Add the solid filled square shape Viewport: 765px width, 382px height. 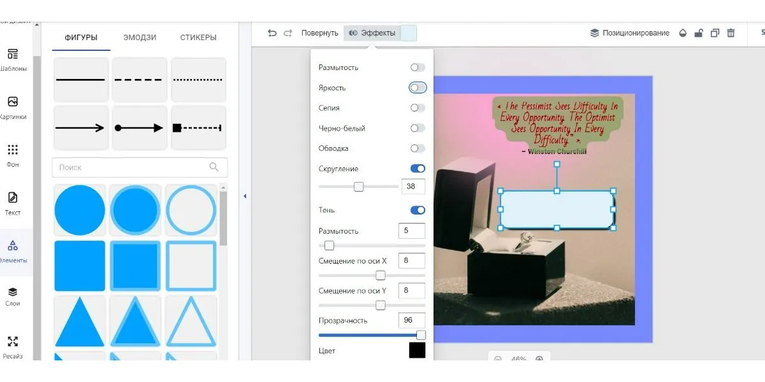[x=80, y=265]
